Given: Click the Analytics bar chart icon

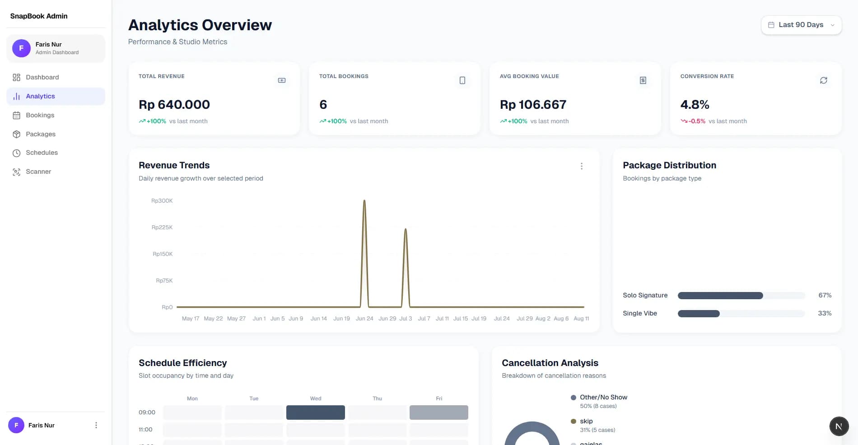Looking at the screenshot, I should pyautogui.click(x=17, y=96).
